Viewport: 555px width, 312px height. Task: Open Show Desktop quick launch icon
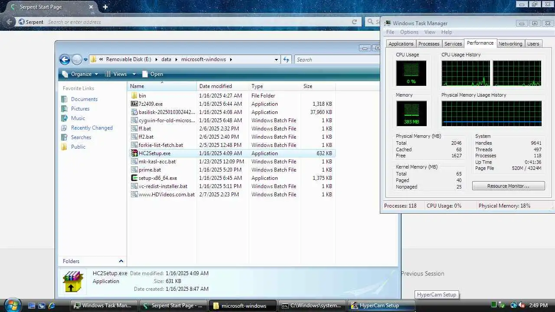pyautogui.click(x=32, y=305)
